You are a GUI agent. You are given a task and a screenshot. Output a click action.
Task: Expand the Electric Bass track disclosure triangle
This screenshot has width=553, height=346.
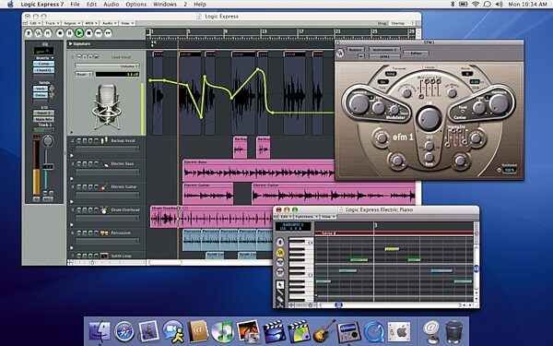click(x=72, y=178)
